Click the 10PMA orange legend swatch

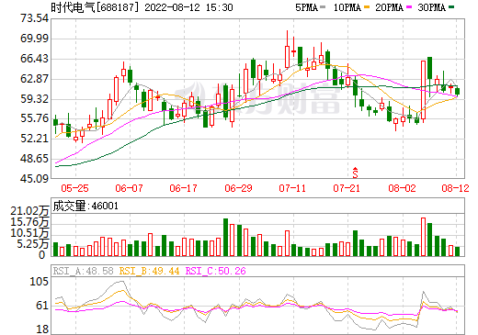367,7
